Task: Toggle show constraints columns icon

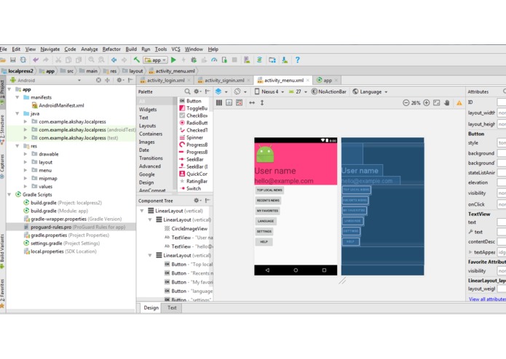Action: point(219,103)
